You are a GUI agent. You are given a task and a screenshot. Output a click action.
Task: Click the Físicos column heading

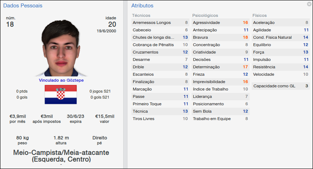(x=260, y=16)
